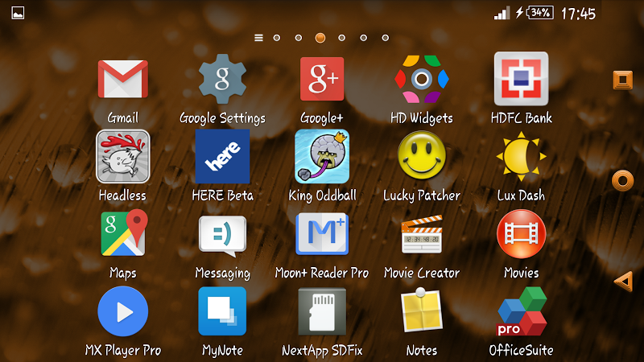Launch King Oddball game

[x=322, y=156]
